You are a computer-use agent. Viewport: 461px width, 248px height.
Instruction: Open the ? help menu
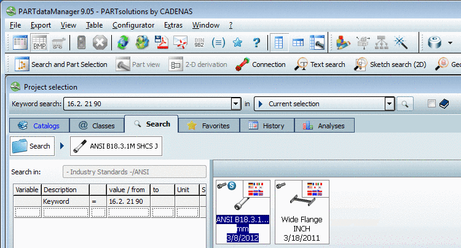coord(230,26)
